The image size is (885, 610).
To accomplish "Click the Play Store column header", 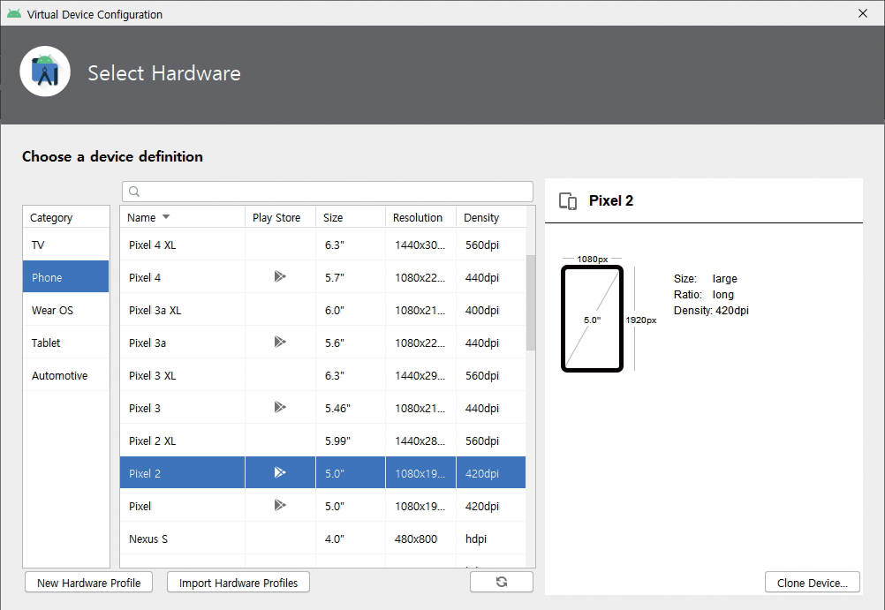I will coord(280,217).
